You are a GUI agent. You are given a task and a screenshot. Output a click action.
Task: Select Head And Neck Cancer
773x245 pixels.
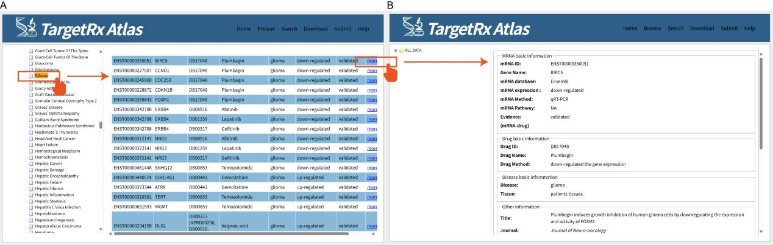[x=55, y=139]
